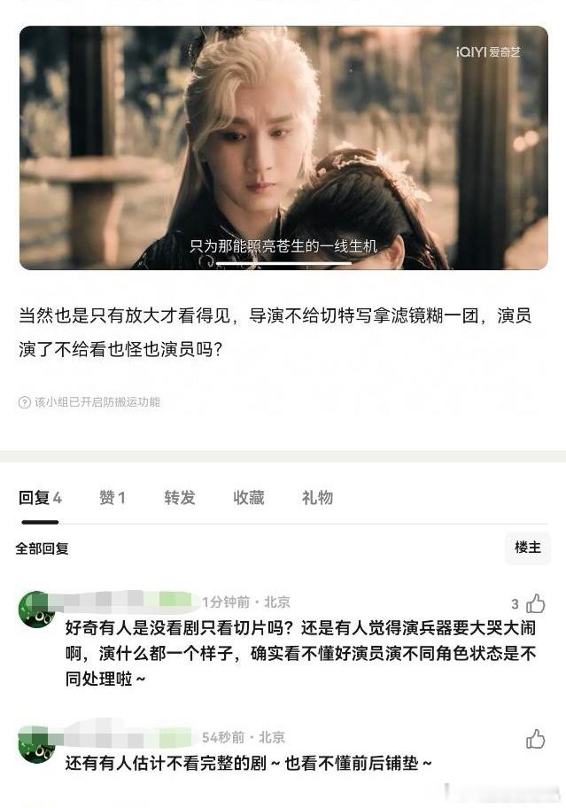This screenshot has width=566, height=808.
Task: Open the 收藏 tab
Action: tap(249, 498)
